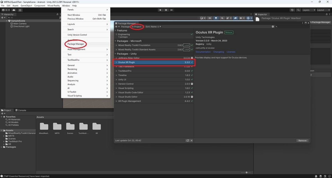Expand the Packages - Microsoft section
This screenshot has height=178, width=332.
click(x=115, y=41)
